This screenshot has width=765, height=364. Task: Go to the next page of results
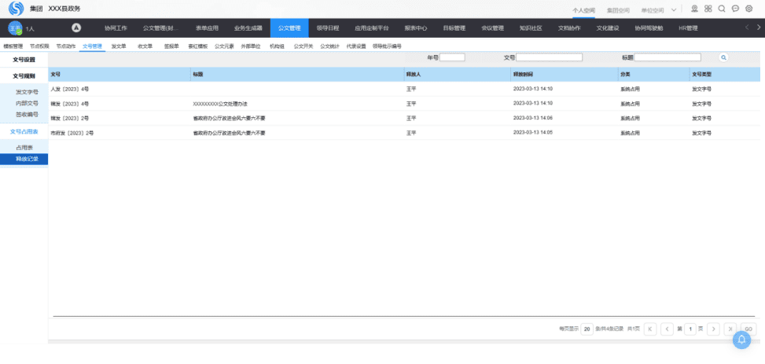click(x=713, y=329)
